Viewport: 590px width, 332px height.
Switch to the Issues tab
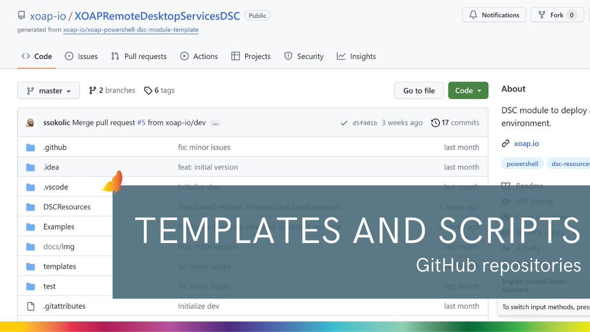point(82,56)
